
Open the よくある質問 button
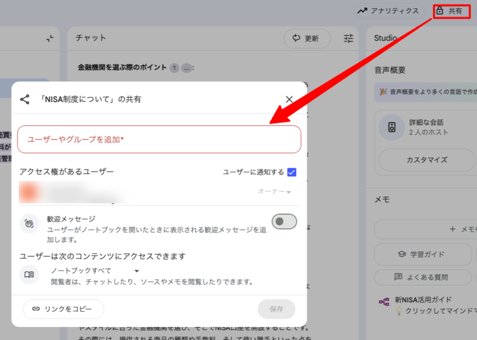423,277
